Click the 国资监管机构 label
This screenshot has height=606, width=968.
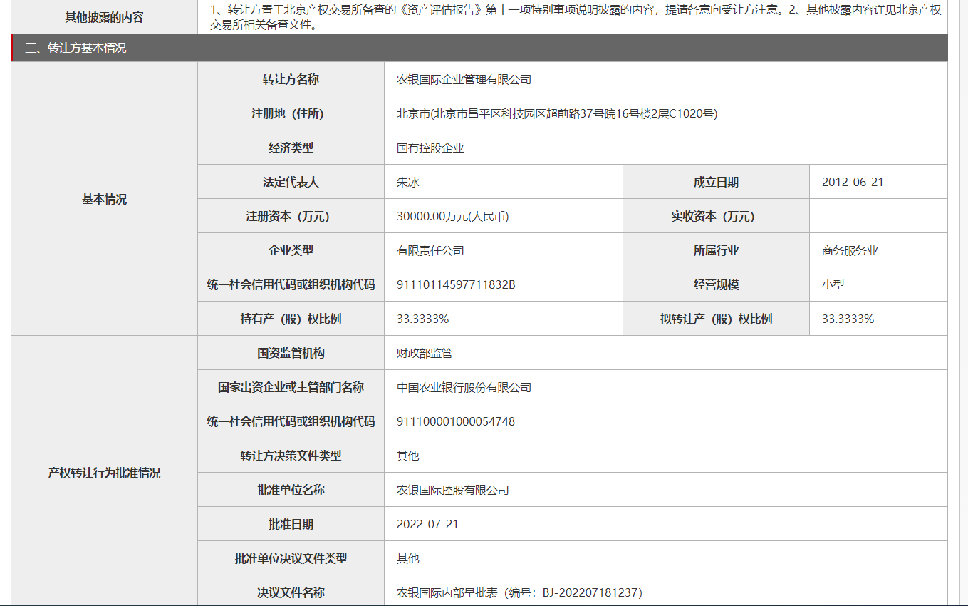click(x=291, y=354)
